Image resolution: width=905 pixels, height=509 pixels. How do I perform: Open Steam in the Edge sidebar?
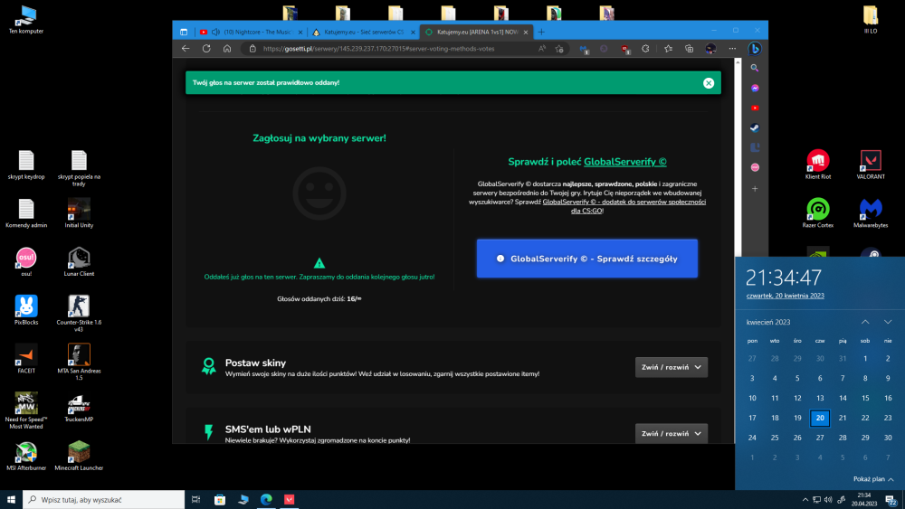(x=755, y=128)
